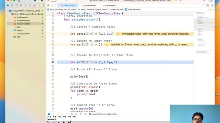Switch to ViewController editor tab
The image size is (220, 123).
click(68, 5)
